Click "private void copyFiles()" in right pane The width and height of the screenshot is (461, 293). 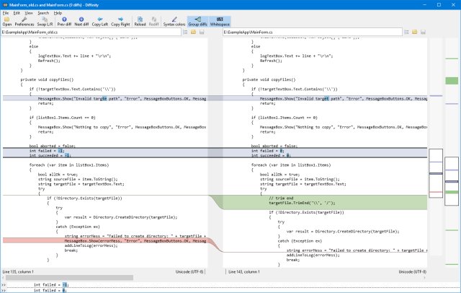pyautogui.click(x=269, y=79)
